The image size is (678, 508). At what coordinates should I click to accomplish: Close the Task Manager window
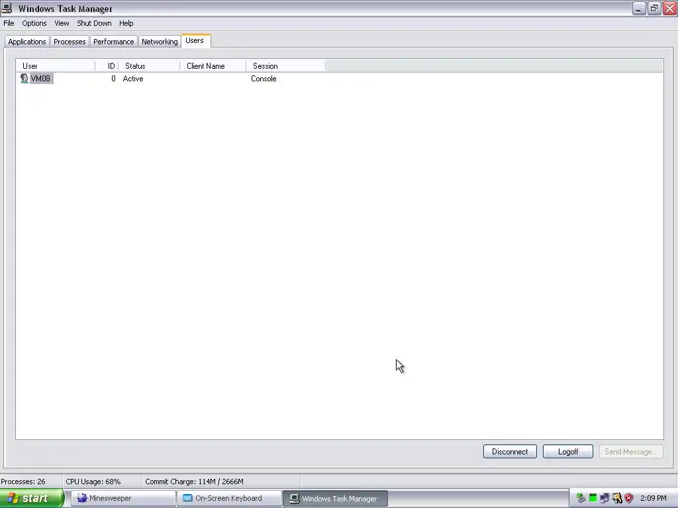click(670, 8)
